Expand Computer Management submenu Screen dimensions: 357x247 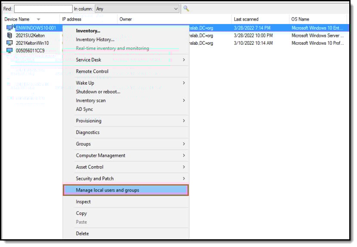coord(126,156)
